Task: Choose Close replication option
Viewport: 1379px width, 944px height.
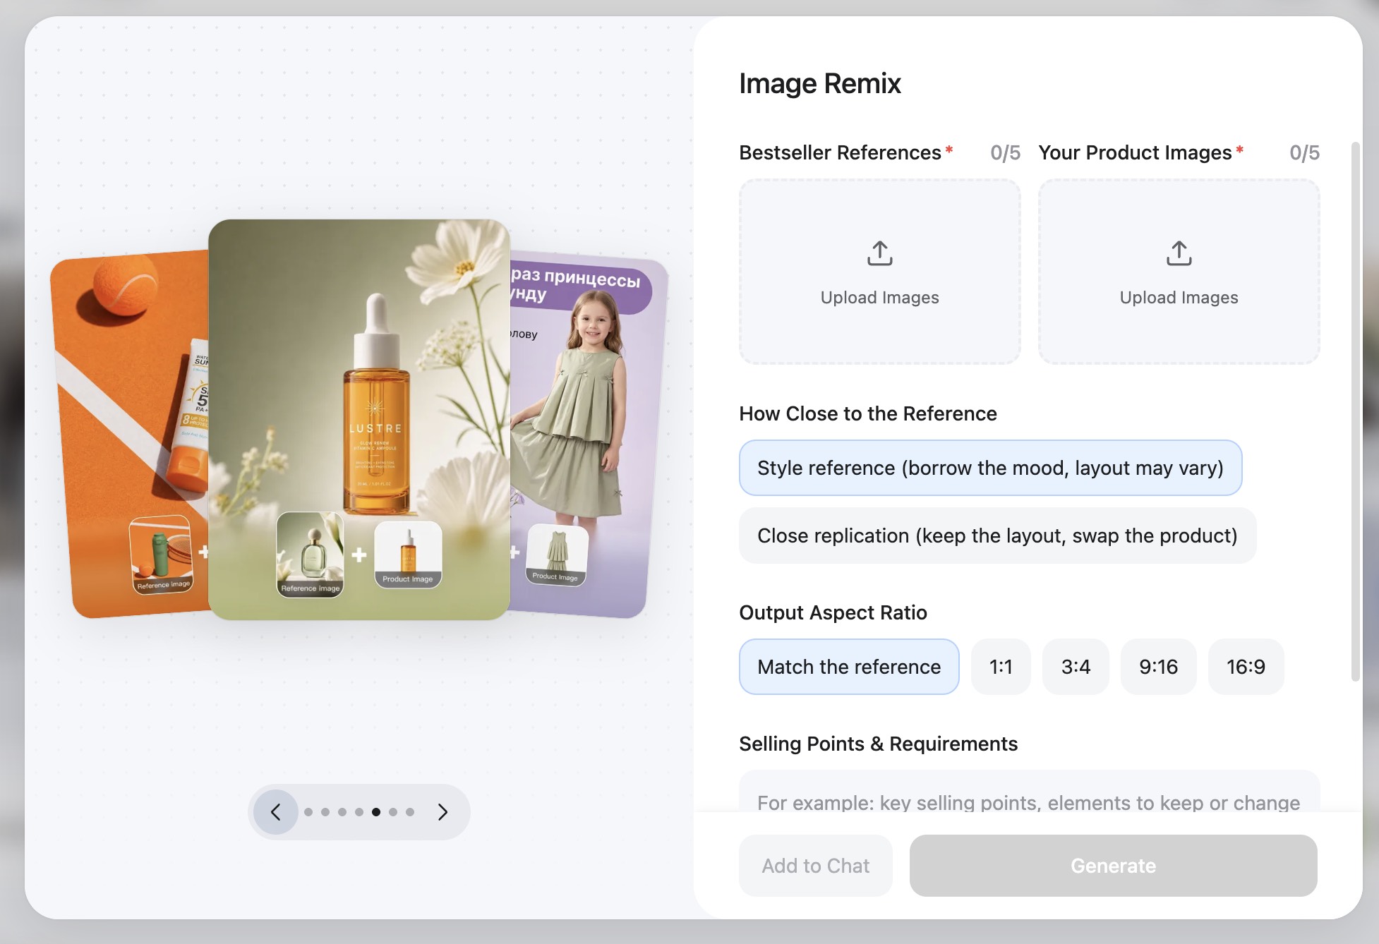Action: point(997,535)
